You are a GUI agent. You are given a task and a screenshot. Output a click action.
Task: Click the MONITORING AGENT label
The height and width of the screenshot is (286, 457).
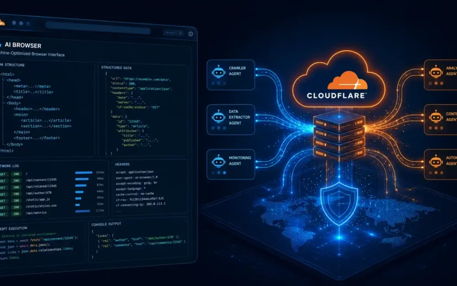239,161
